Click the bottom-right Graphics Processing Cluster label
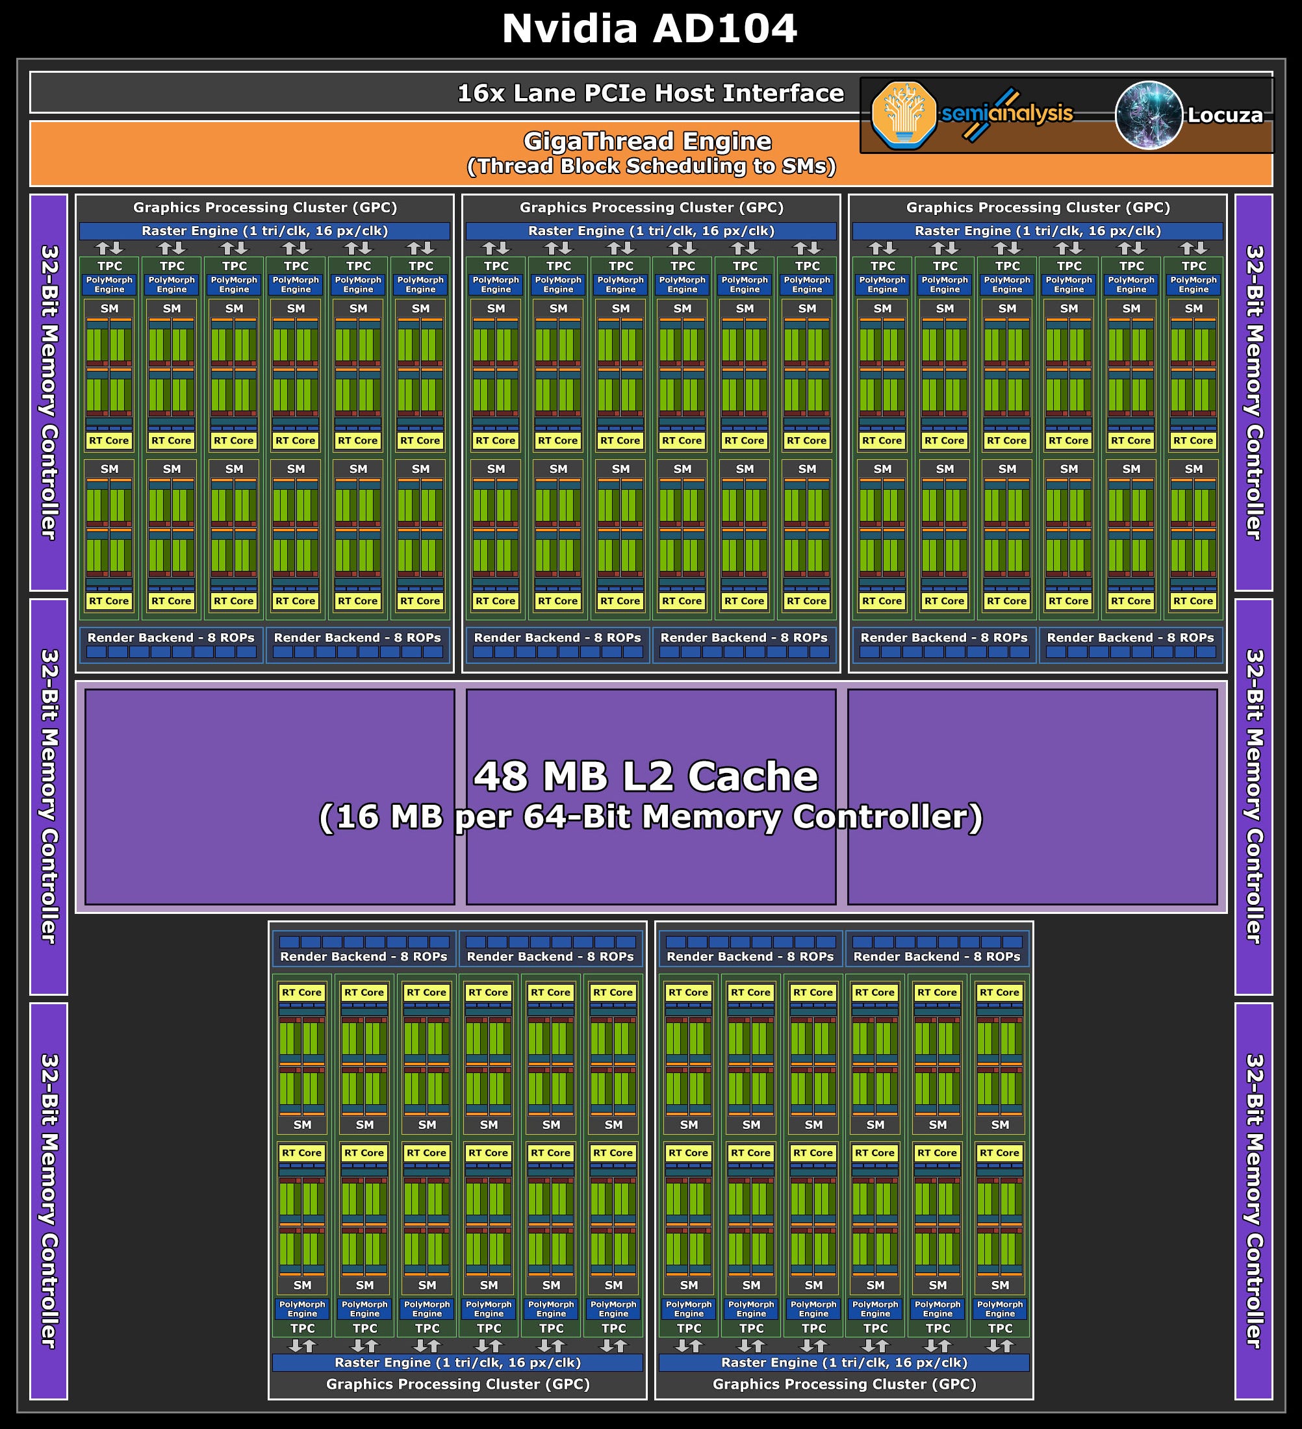 [844, 1384]
